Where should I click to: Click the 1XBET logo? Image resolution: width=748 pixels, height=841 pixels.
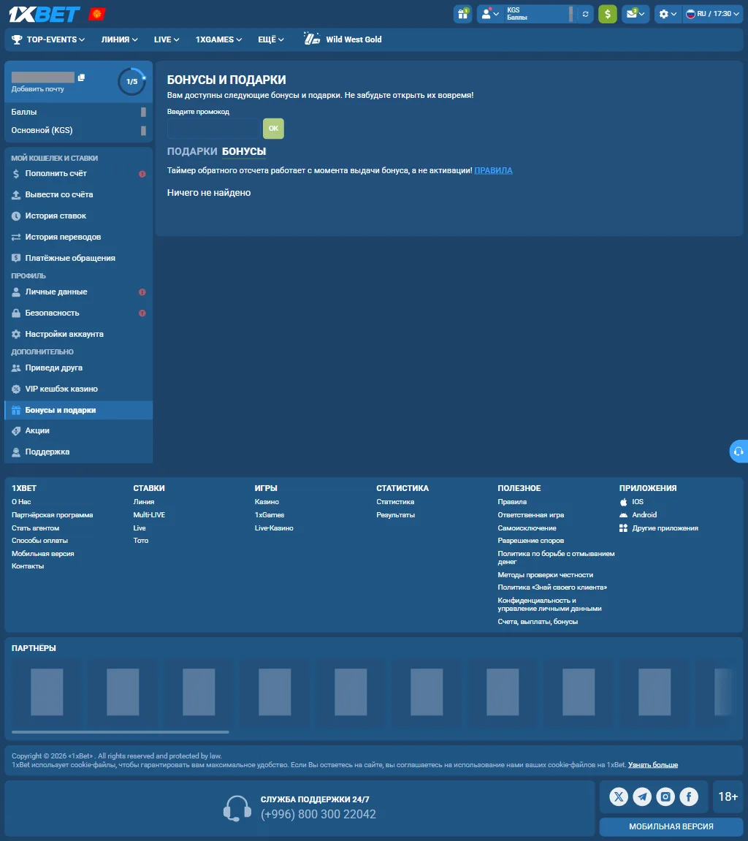pos(45,15)
